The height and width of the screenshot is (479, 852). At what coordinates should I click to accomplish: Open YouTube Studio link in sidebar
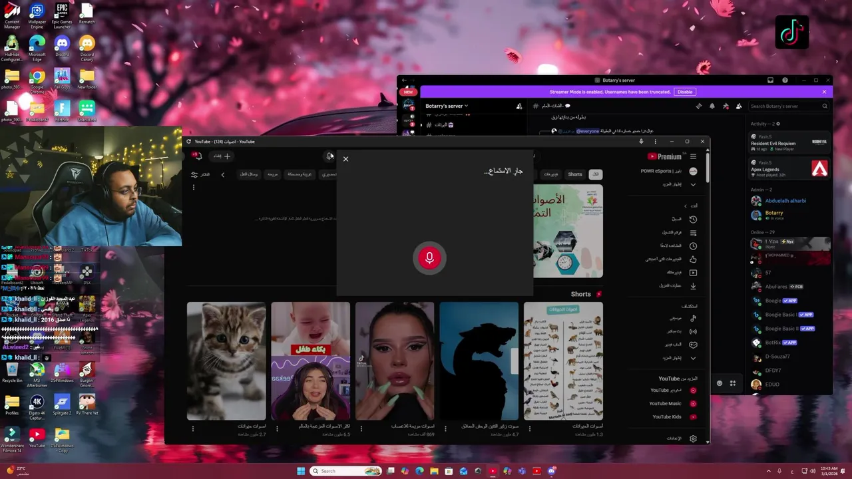click(673, 391)
